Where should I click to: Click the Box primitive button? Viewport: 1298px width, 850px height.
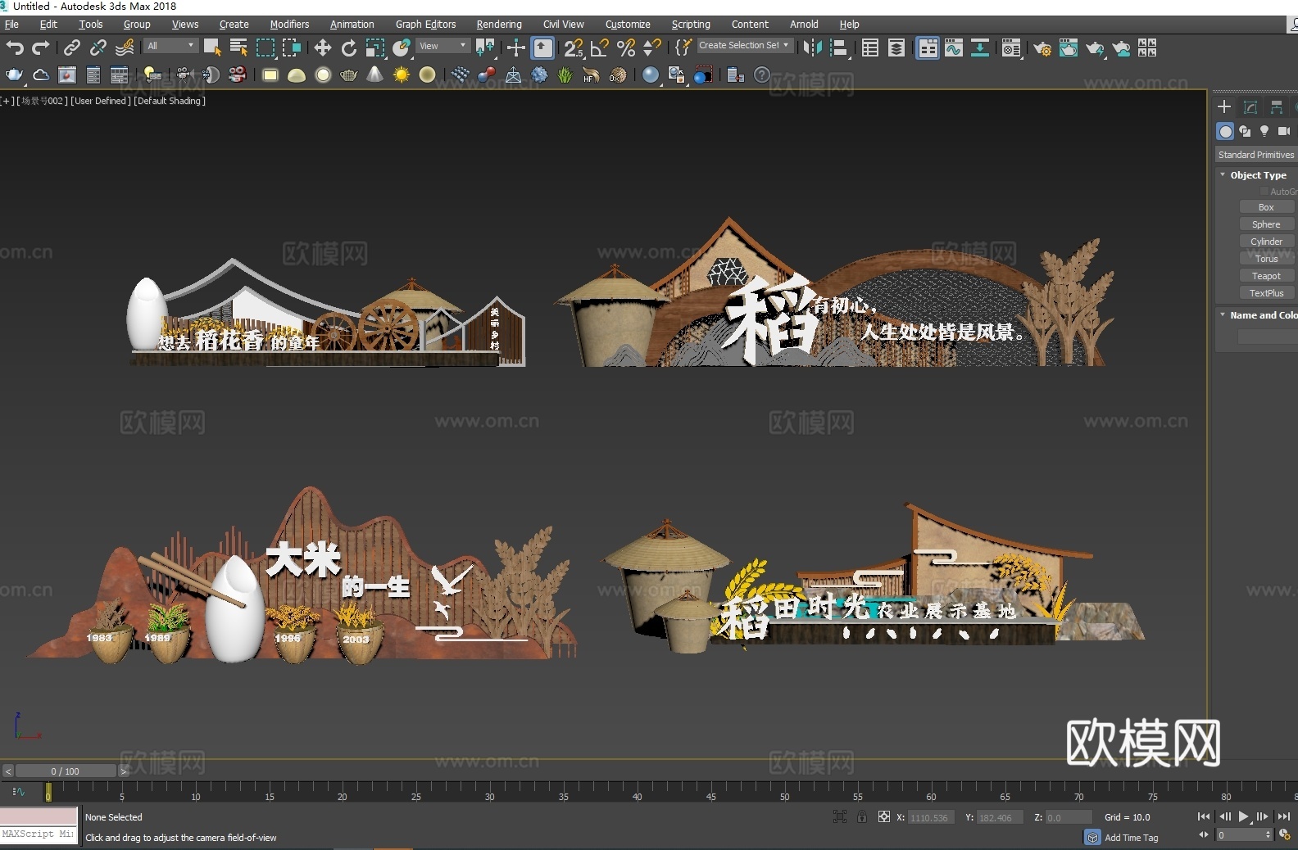1266,207
